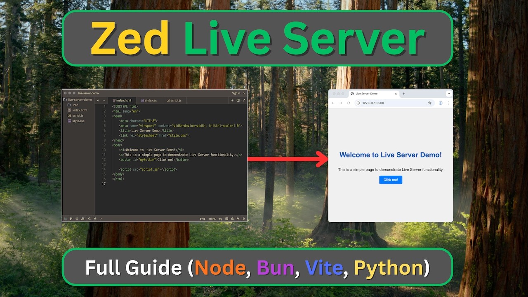
Task: Click the <!DOCTYPE html> code line
Action: pyautogui.click(x=125, y=106)
